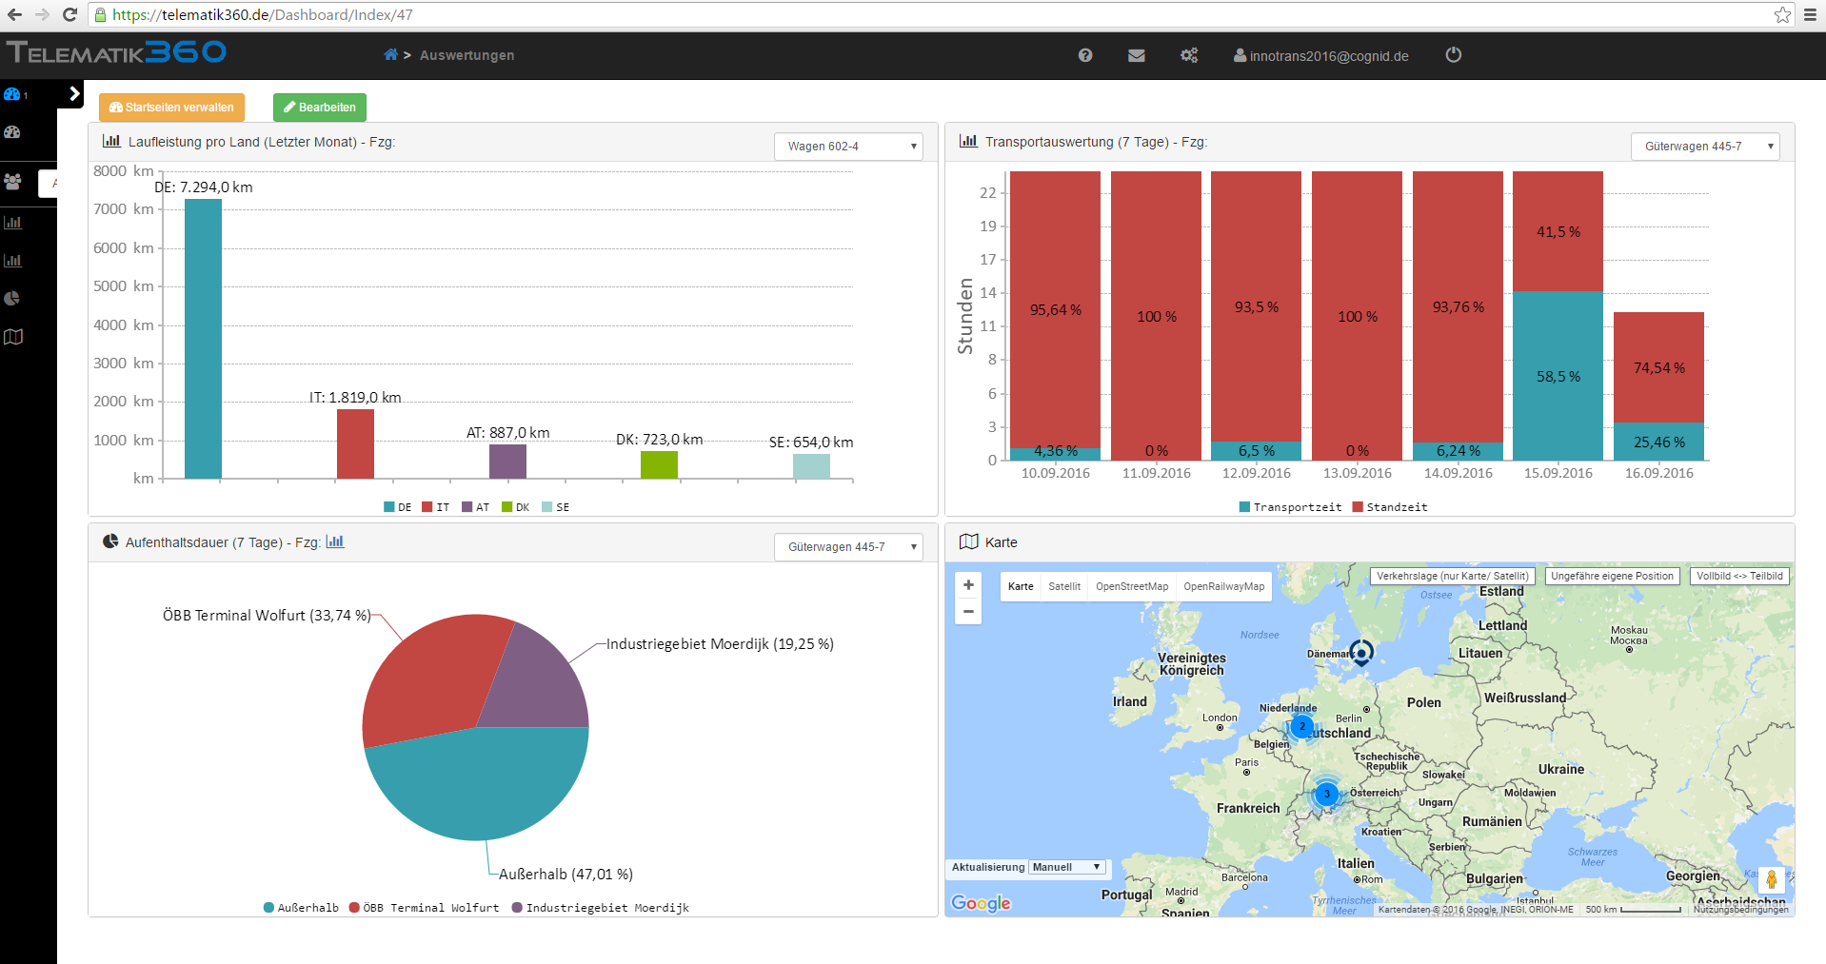Switch map to Karte view
Image resolution: width=1826 pixels, height=964 pixels.
(1021, 586)
